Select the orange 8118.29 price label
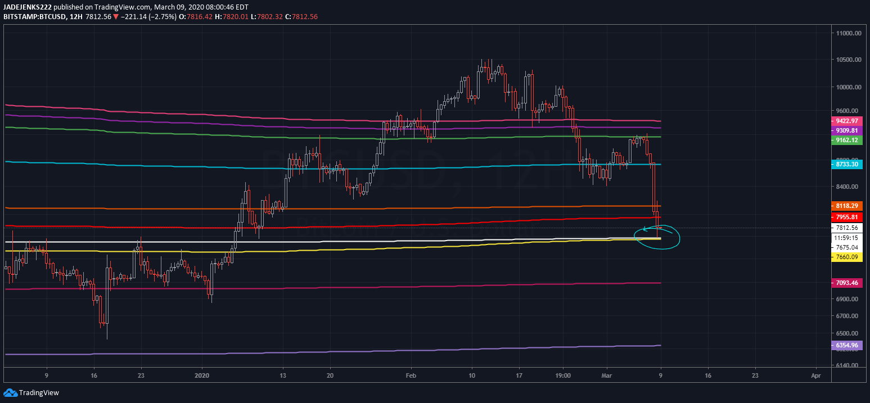 click(846, 206)
